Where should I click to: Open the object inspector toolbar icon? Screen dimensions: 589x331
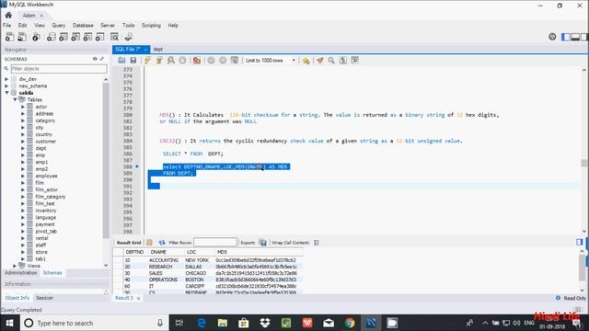click(x=36, y=37)
